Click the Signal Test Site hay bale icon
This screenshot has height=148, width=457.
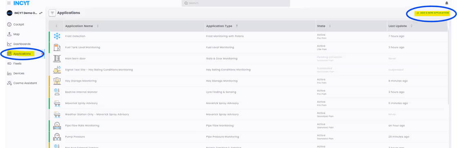point(57,70)
